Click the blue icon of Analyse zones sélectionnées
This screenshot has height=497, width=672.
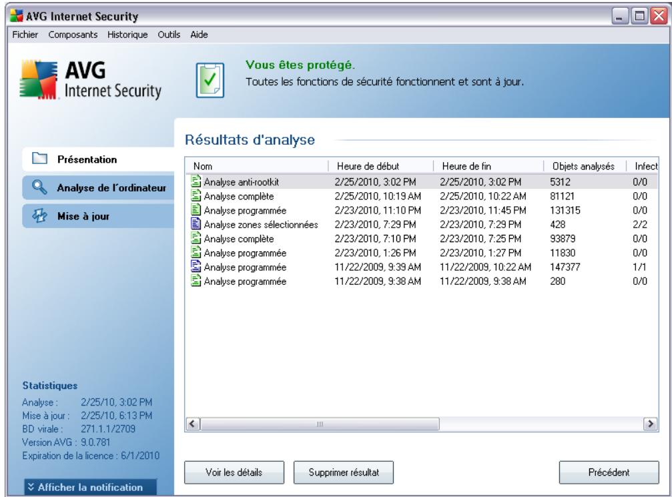click(196, 224)
